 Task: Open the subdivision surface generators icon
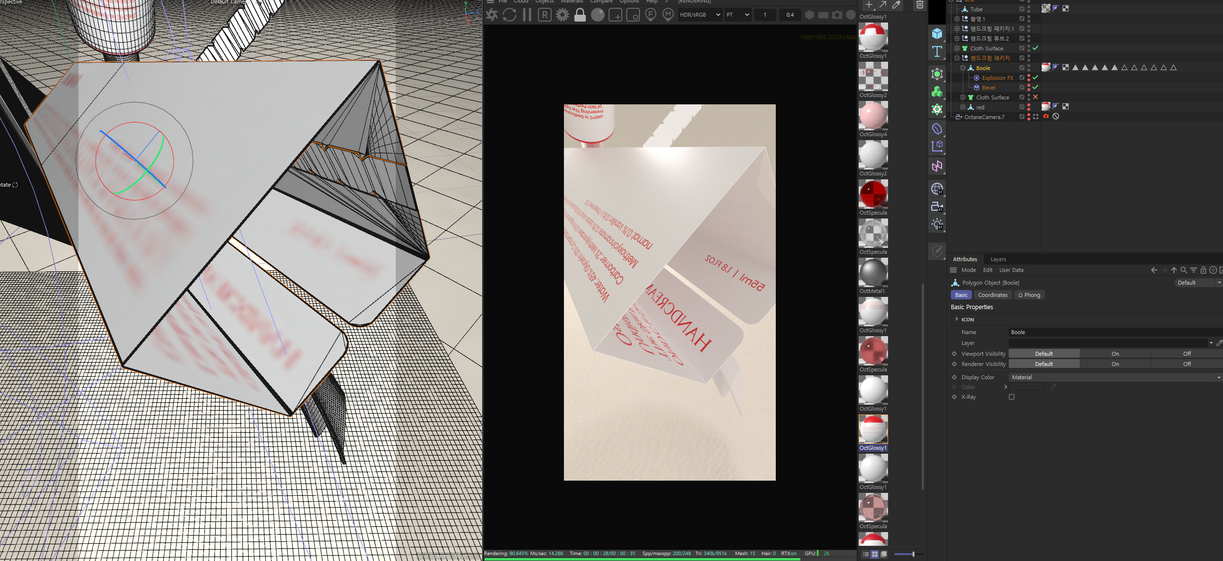(x=937, y=74)
